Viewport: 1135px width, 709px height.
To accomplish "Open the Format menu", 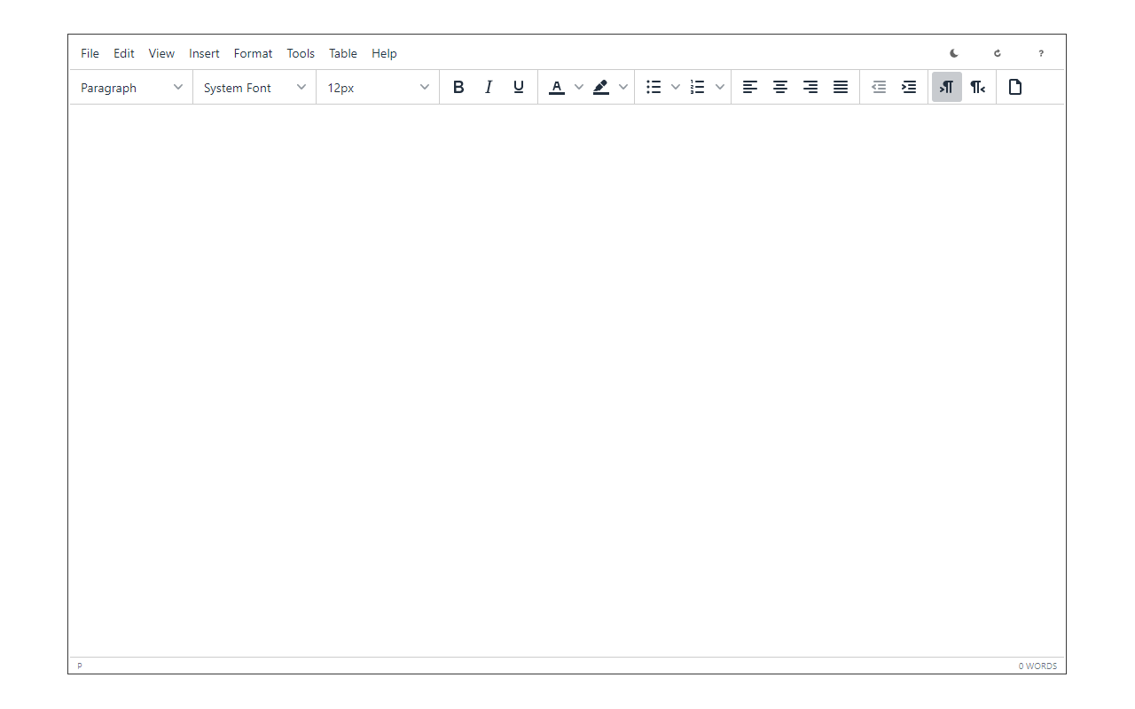I will (253, 53).
